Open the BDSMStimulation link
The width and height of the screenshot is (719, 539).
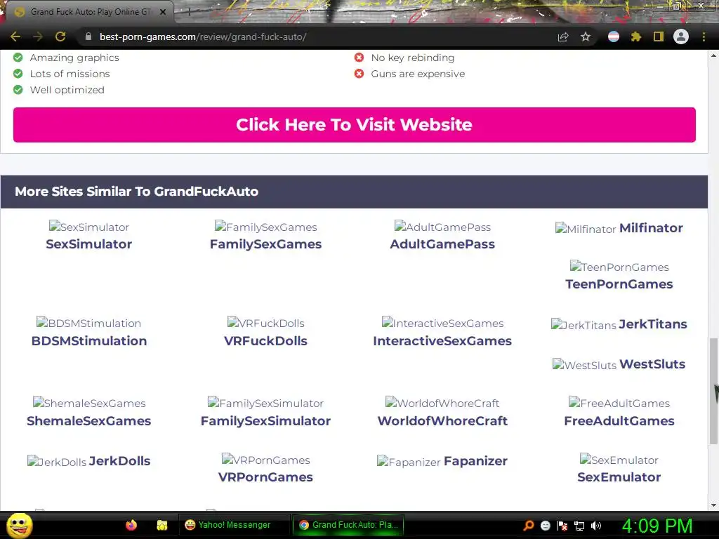(x=89, y=341)
